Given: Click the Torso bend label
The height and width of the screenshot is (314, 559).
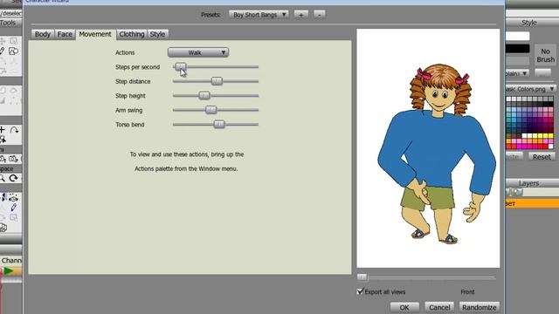Looking at the screenshot, I should (130, 125).
